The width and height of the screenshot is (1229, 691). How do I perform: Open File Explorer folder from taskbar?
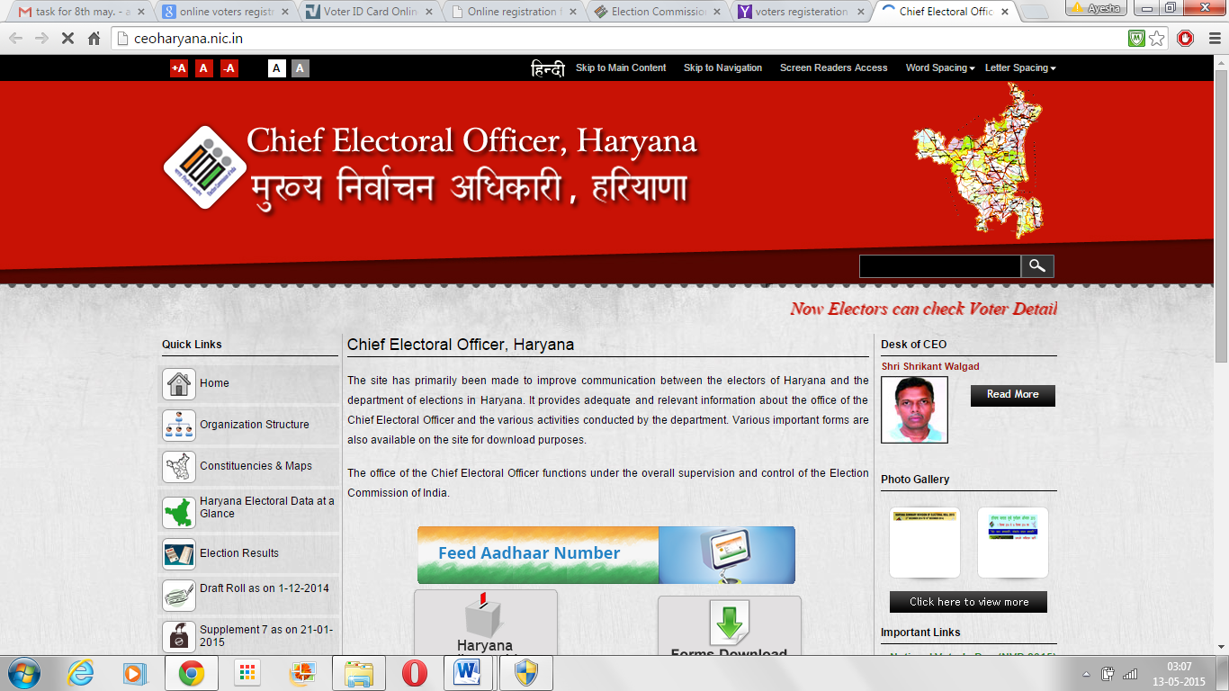[358, 673]
